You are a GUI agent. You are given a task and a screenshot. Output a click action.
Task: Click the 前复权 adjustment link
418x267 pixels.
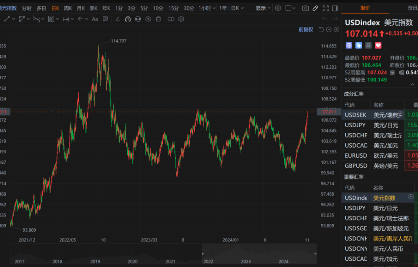coord(306,30)
